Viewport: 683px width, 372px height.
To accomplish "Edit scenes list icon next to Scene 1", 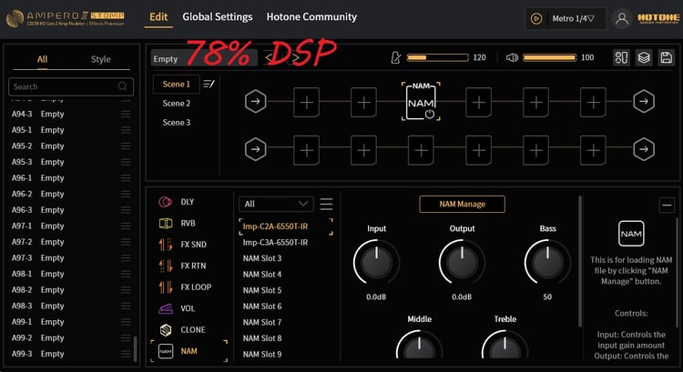I will (209, 84).
